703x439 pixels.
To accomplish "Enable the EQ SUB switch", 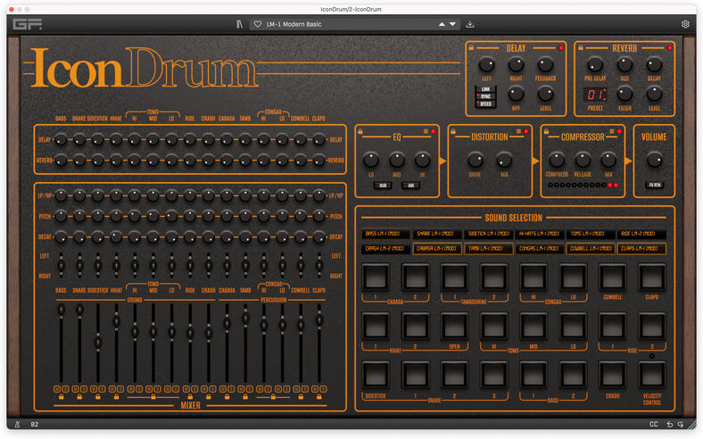I will click(383, 186).
